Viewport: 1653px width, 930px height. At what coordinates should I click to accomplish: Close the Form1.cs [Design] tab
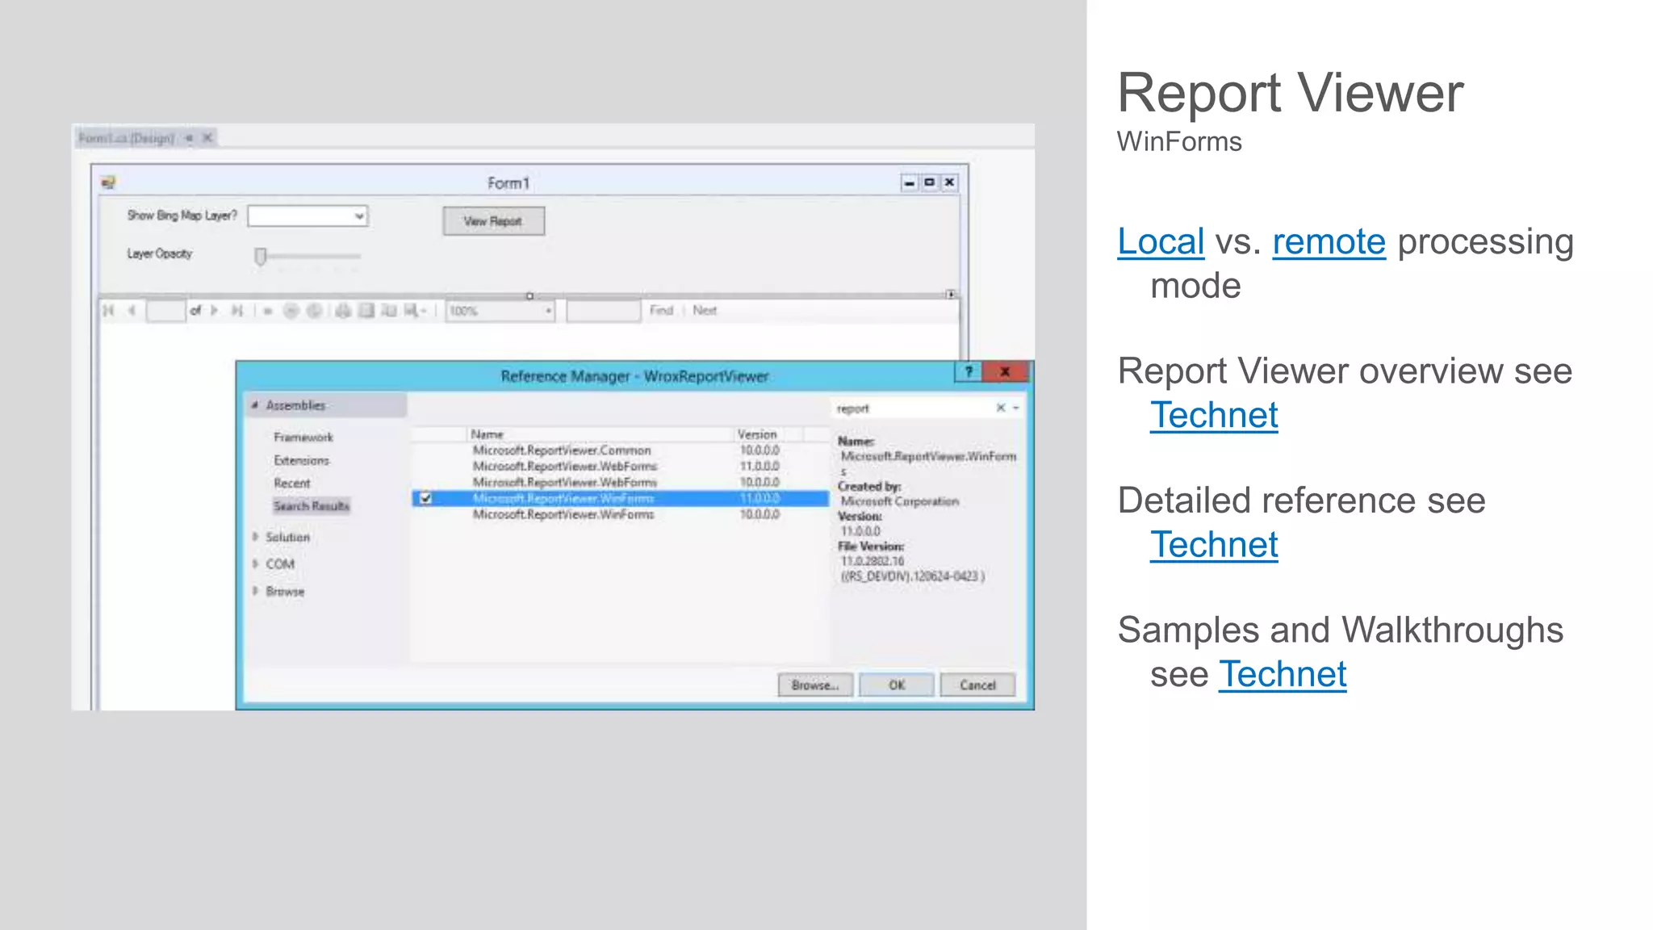(x=207, y=138)
